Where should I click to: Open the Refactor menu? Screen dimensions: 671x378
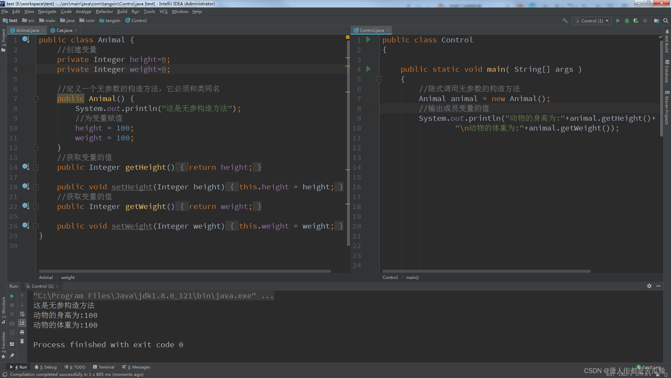(104, 12)
